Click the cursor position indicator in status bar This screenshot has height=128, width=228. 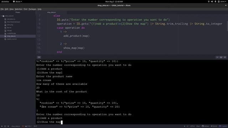click(35, 126)
